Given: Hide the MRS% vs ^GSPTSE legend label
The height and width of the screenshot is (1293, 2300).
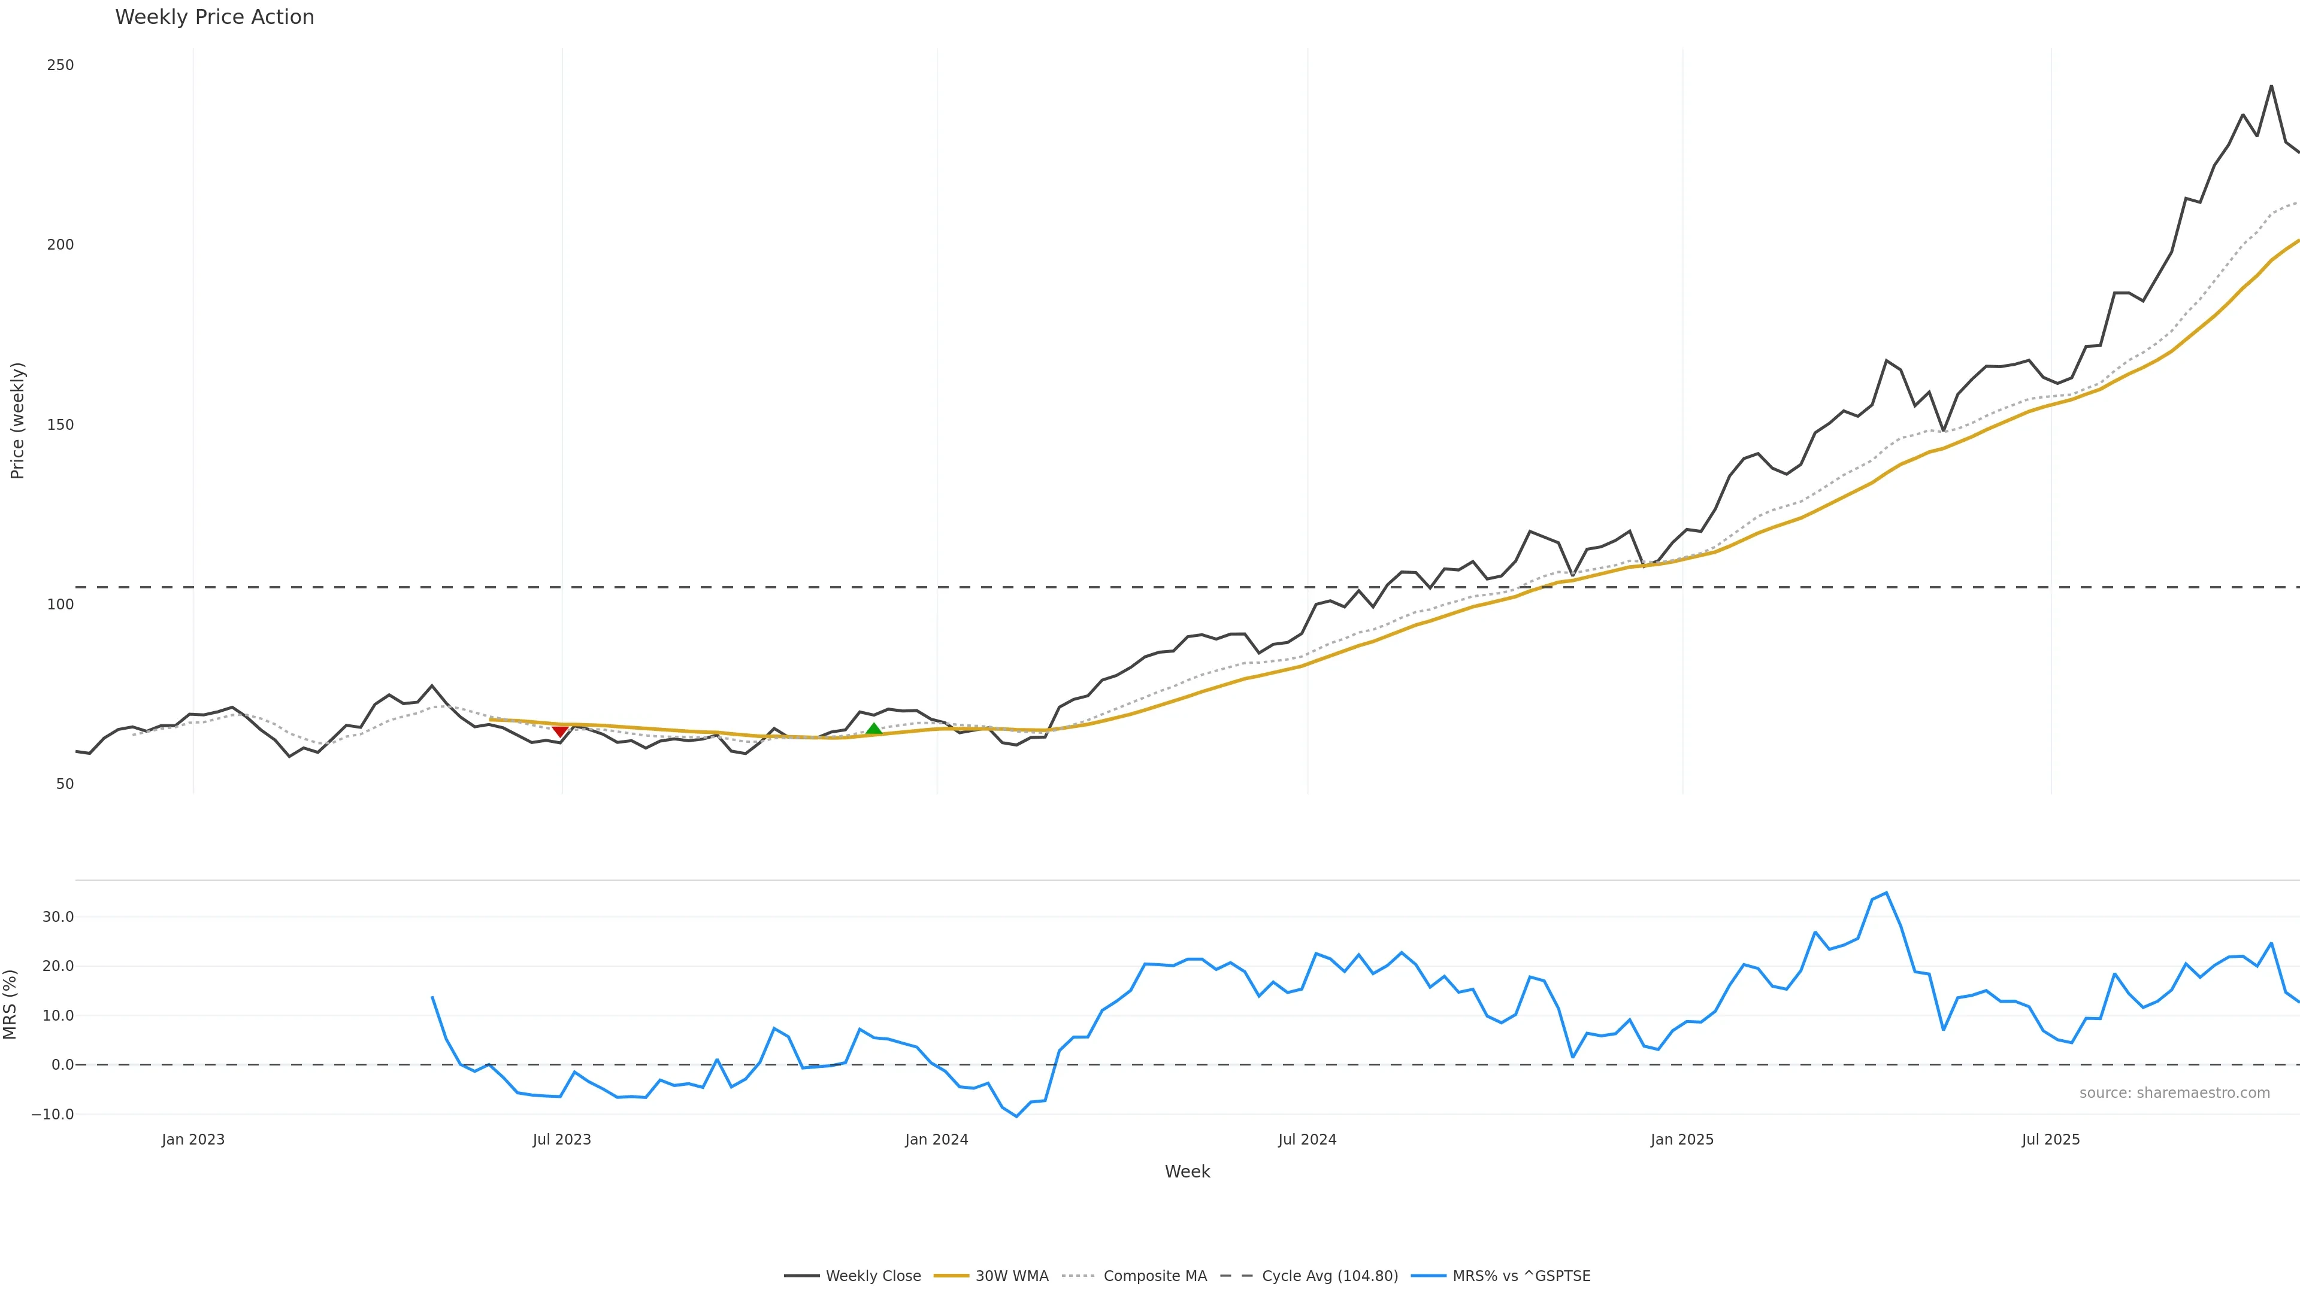Looking at the screenshot, I should click(1521, 1276).
